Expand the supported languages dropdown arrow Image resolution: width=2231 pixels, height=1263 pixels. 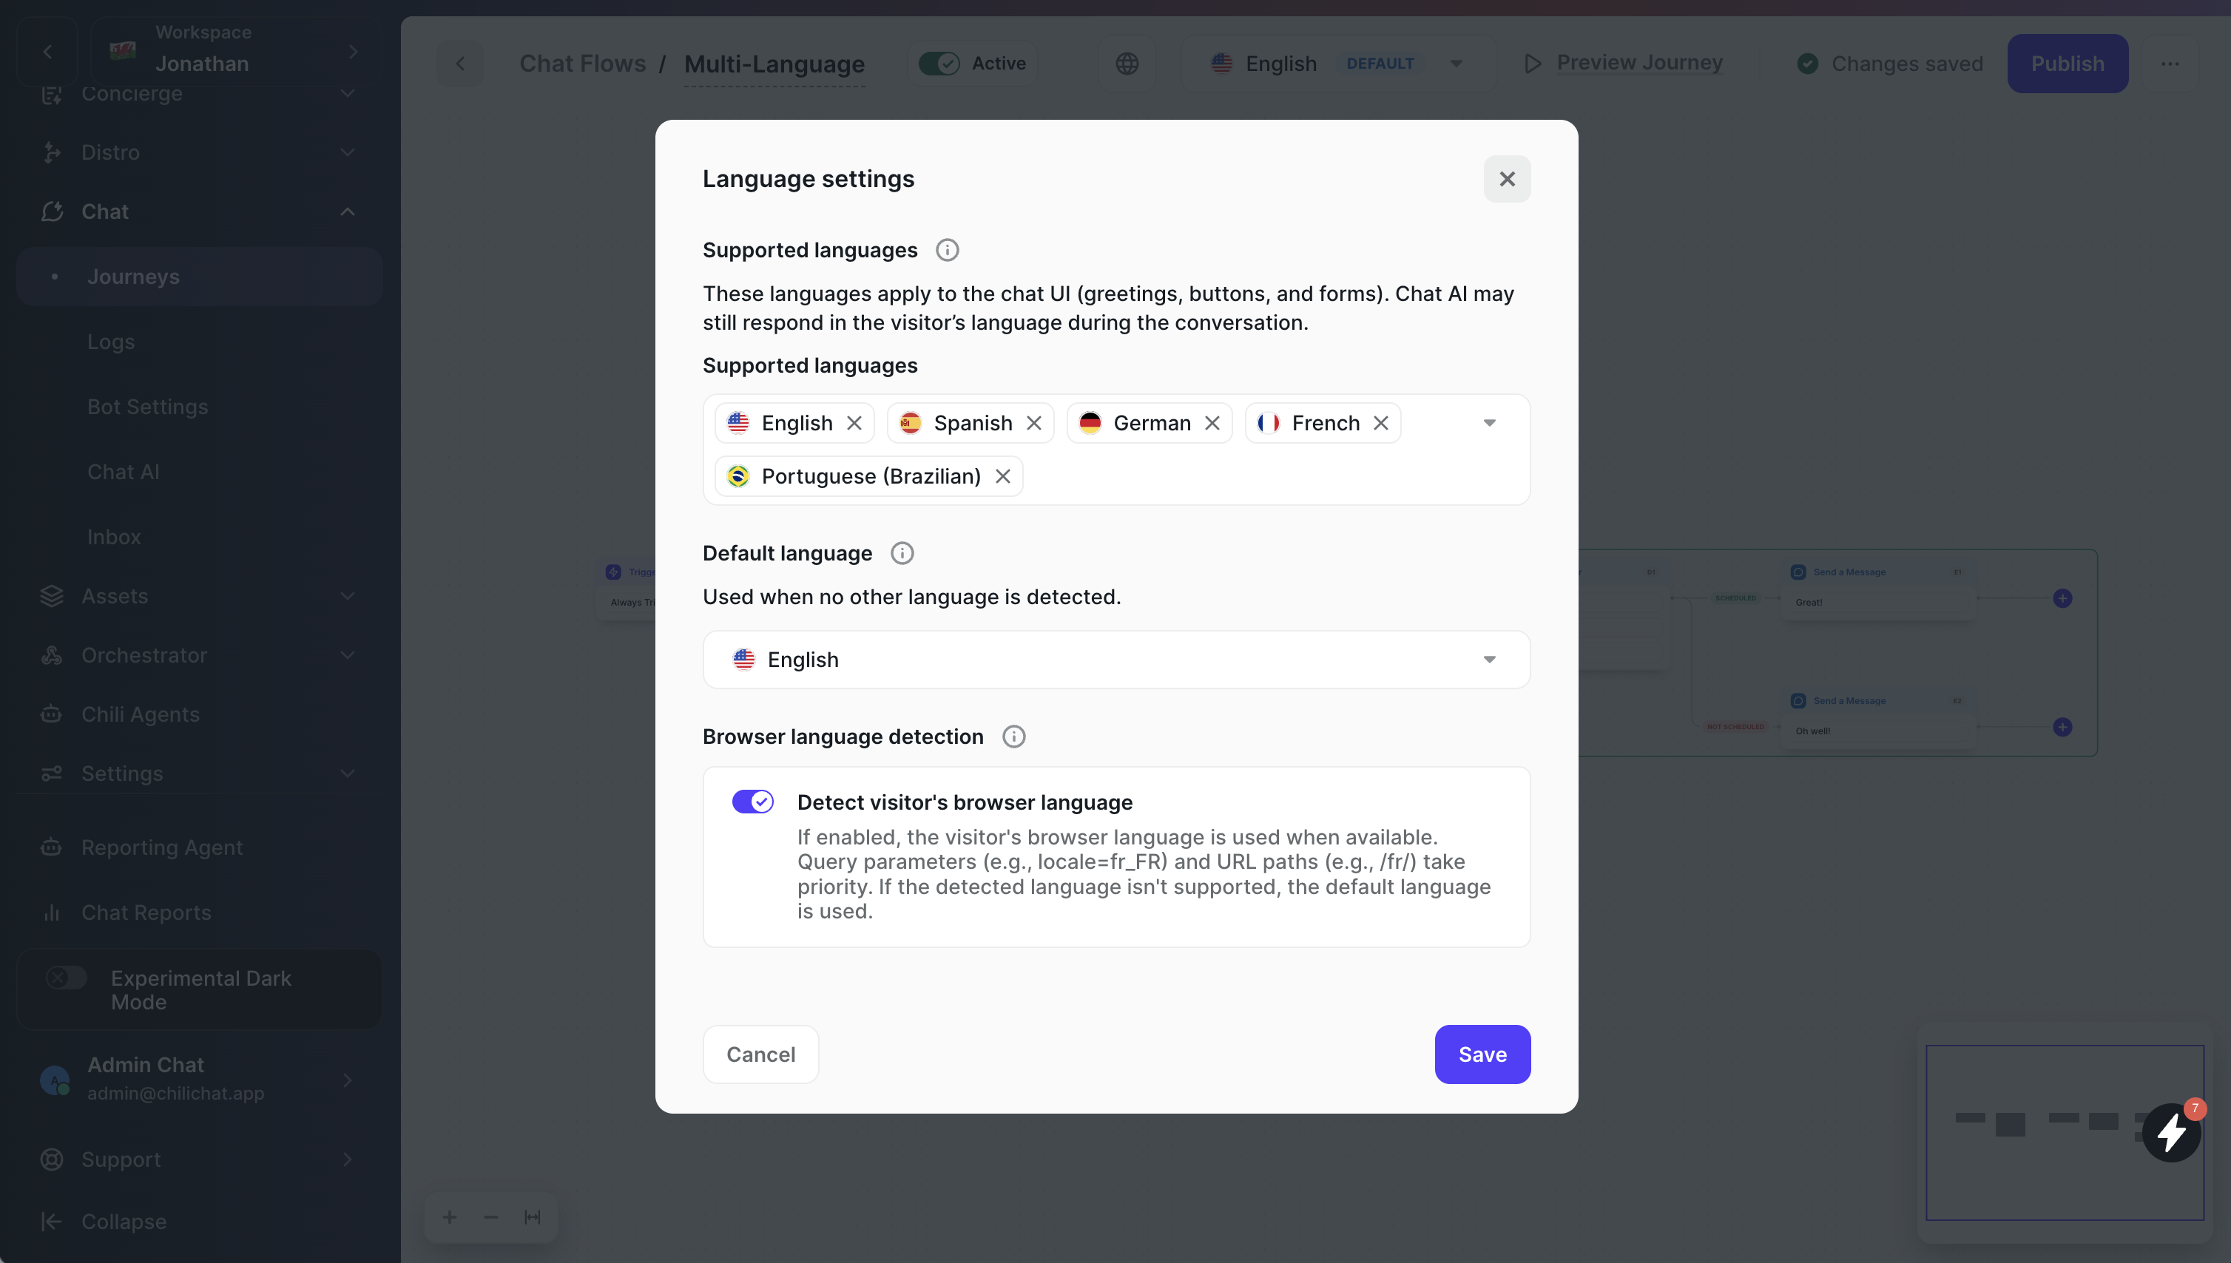(1490, 422)
